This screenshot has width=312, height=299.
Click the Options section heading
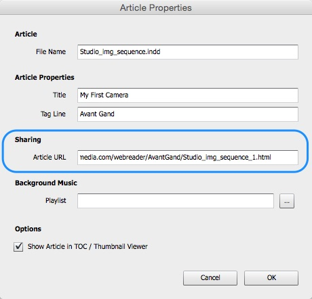pyautogui.click(x=28, y=229)
